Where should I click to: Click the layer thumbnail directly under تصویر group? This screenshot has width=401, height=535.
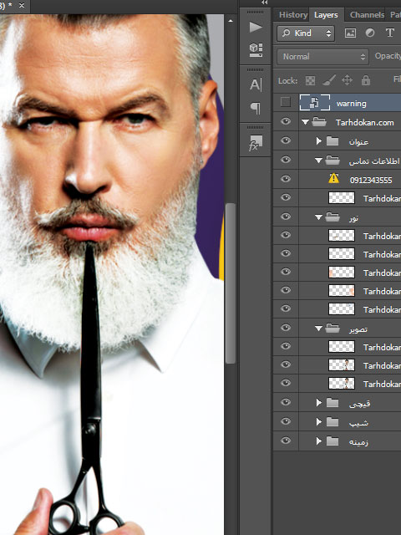pos(342,346)
